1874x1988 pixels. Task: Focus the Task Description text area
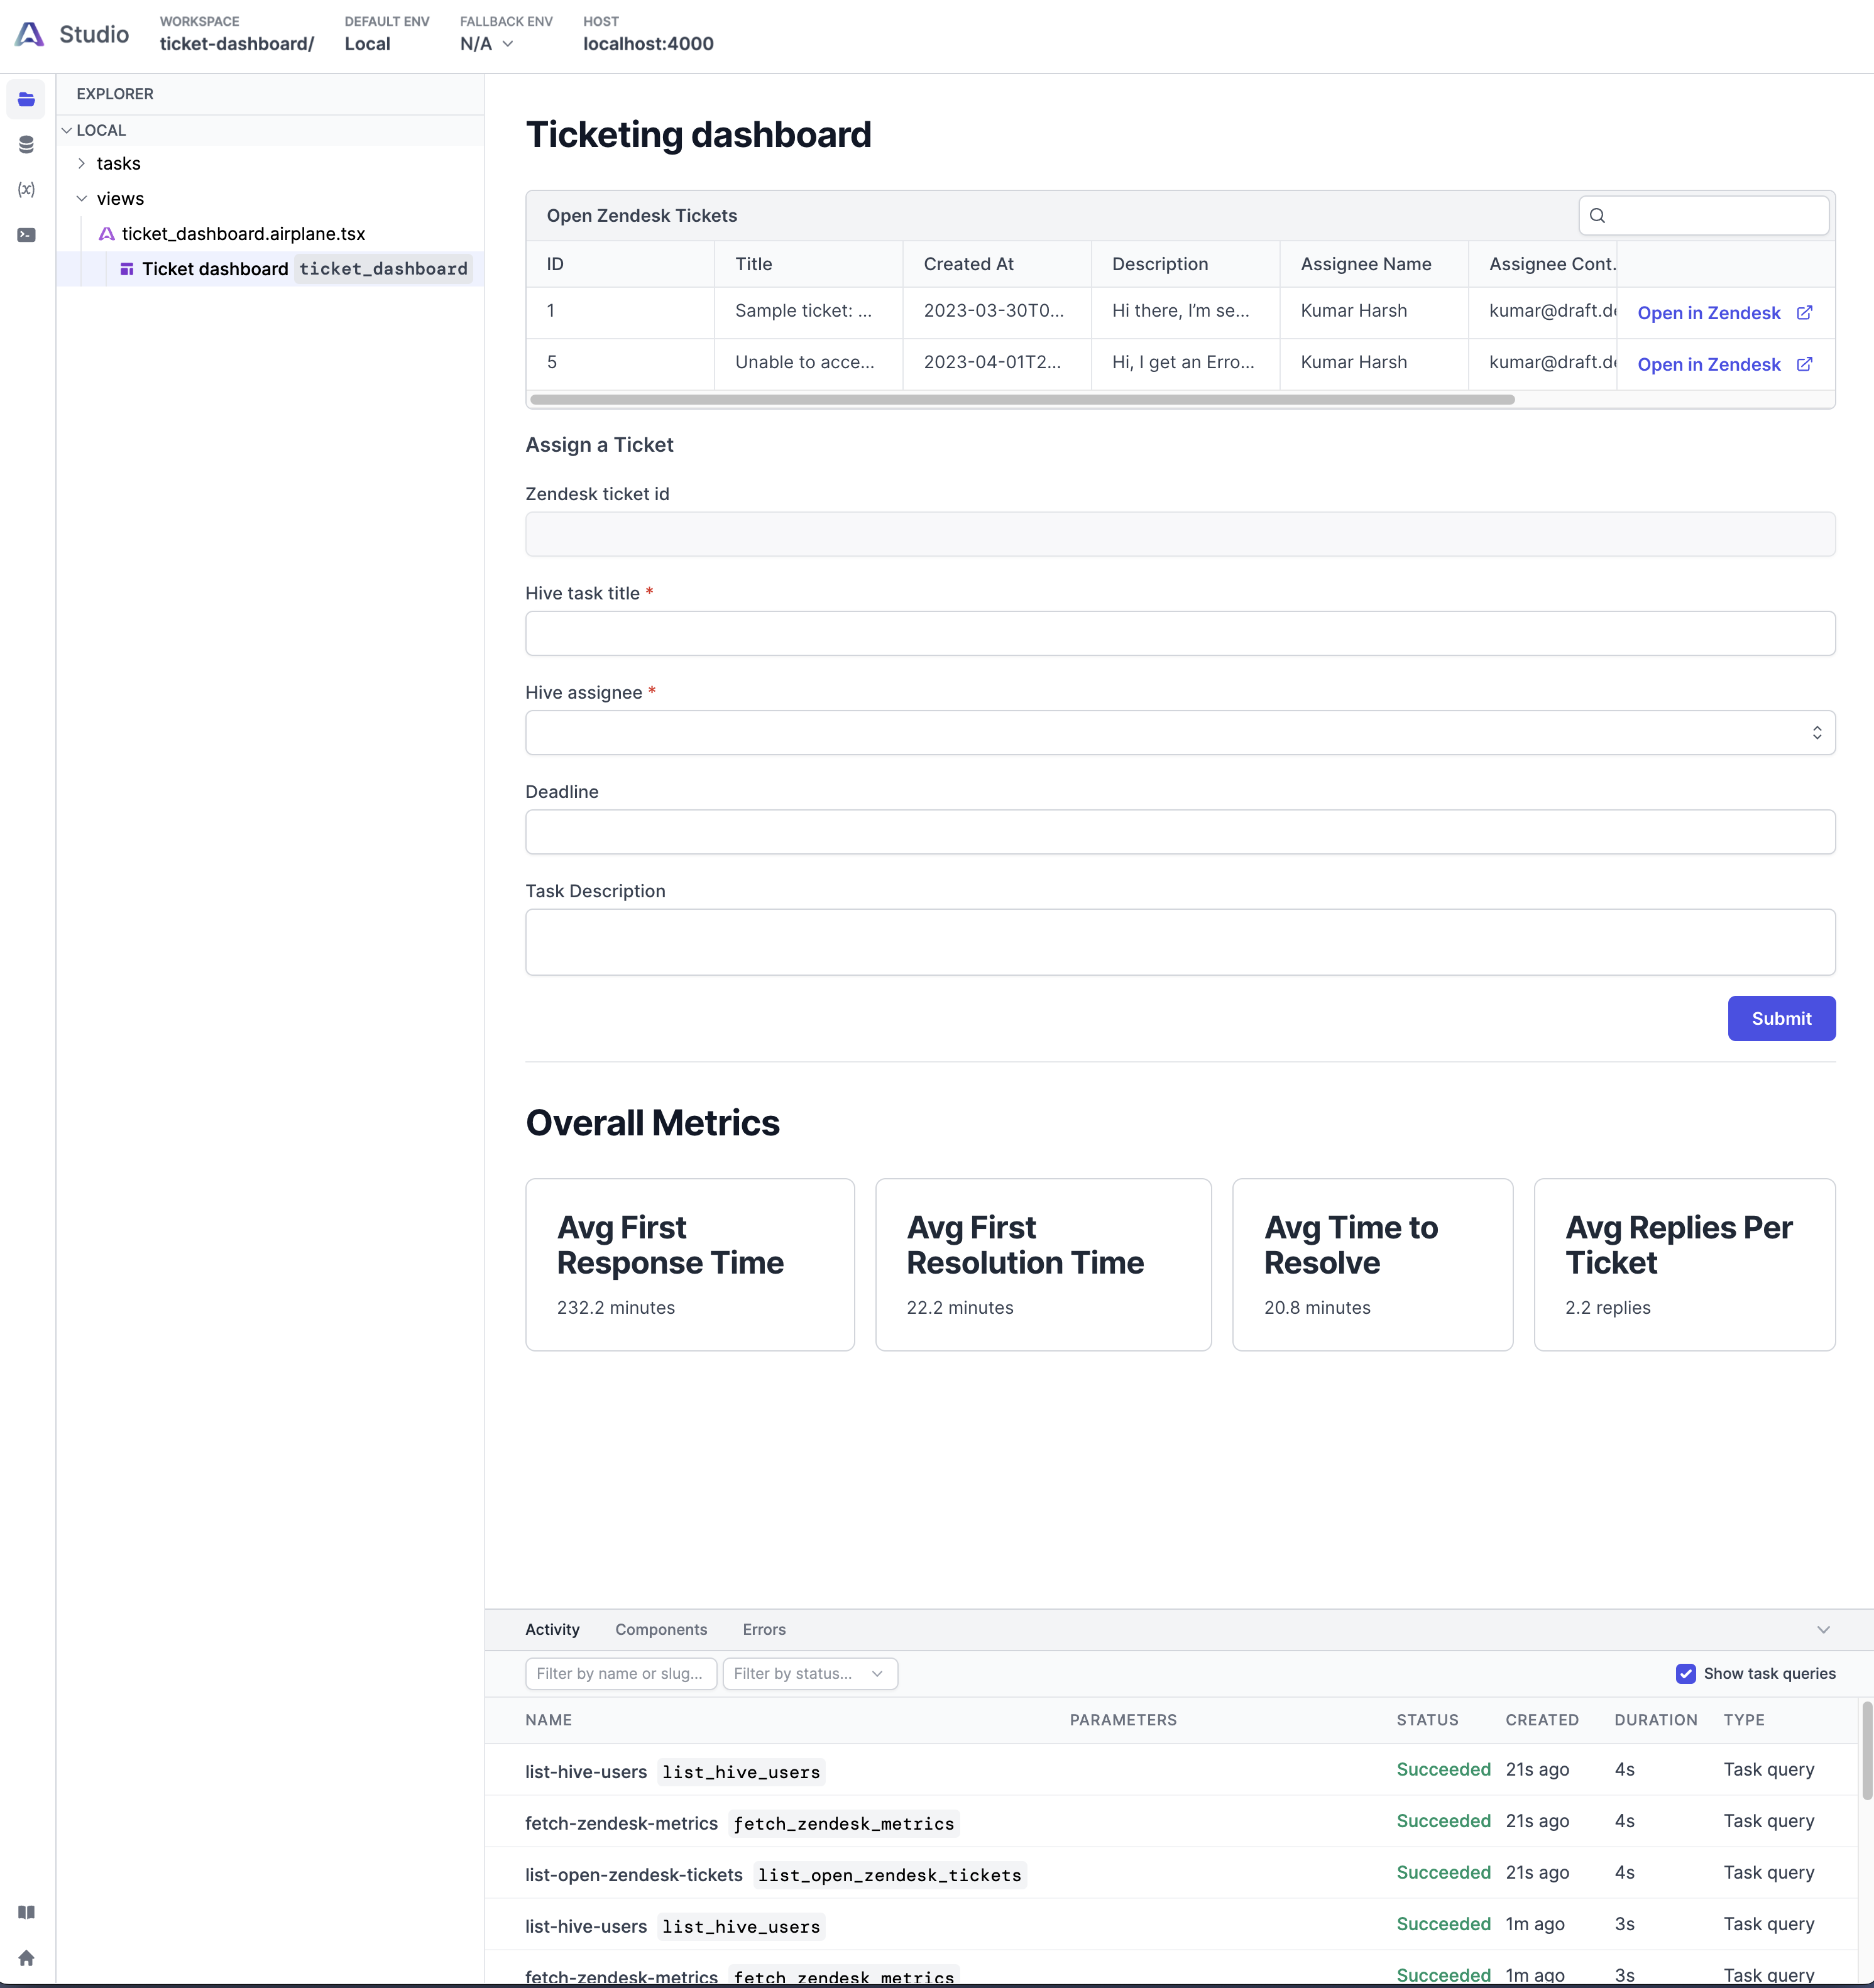click(1180, 942)
